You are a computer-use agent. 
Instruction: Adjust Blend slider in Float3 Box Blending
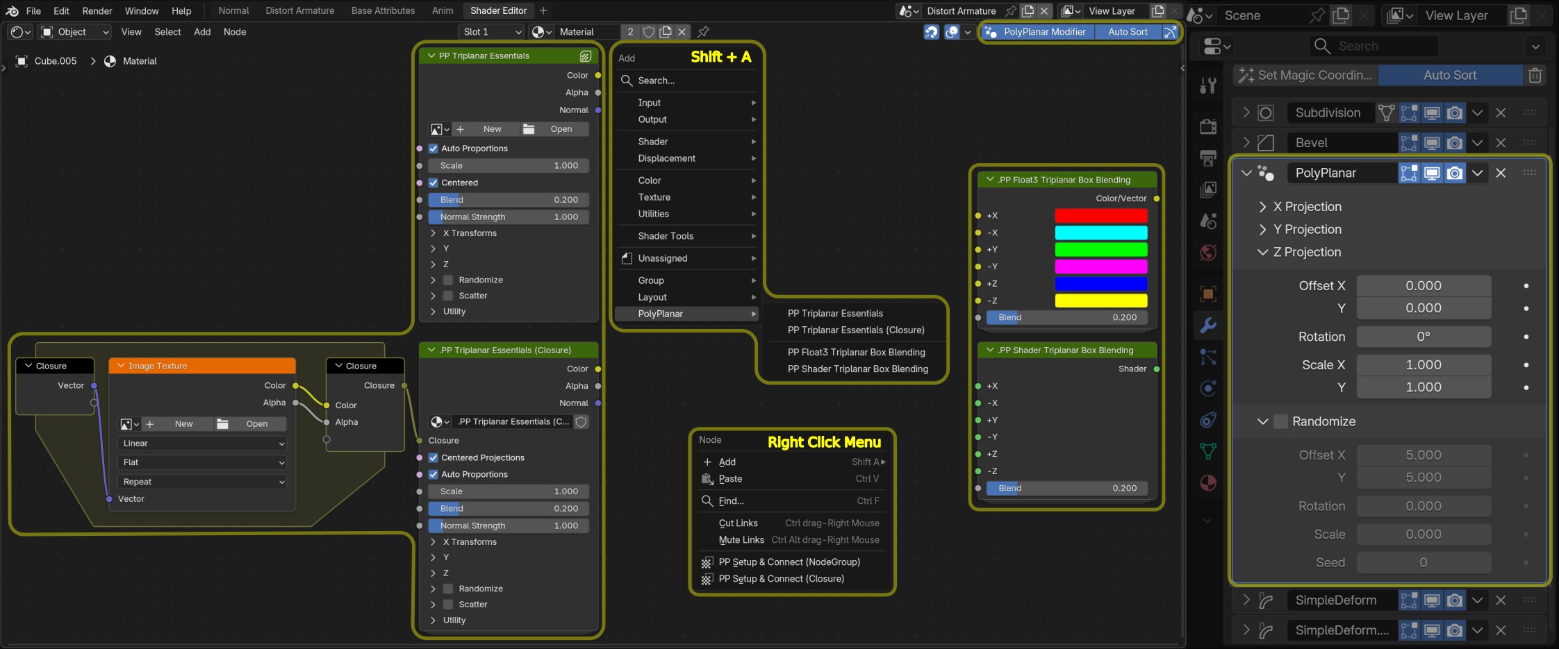(x=1066, y=317)
